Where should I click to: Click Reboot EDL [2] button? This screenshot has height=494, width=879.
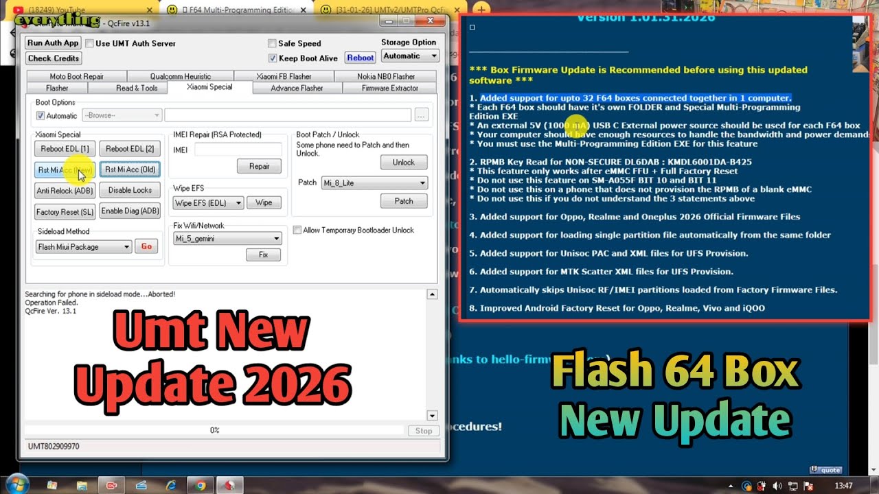click(x=130, y=149)
